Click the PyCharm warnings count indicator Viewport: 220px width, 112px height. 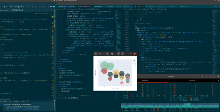click(x=36, y=13)
